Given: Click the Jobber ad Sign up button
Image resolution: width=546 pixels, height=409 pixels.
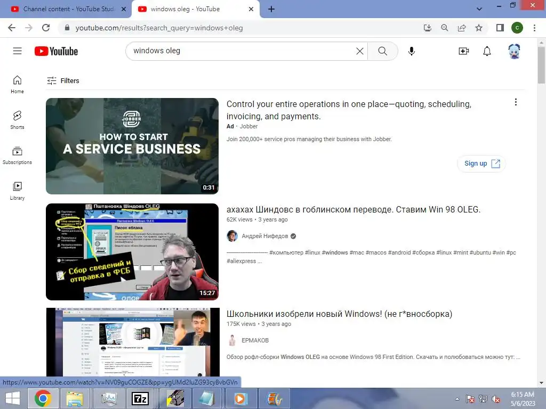Looking at the screenshot, I should pos(481,163).
